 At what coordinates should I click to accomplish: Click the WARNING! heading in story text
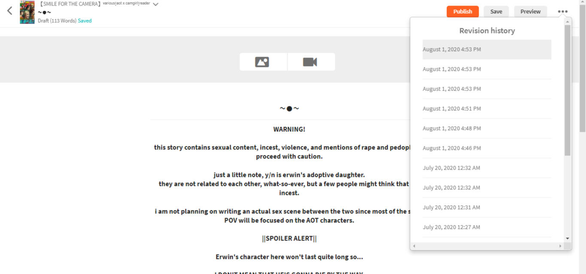289,129
